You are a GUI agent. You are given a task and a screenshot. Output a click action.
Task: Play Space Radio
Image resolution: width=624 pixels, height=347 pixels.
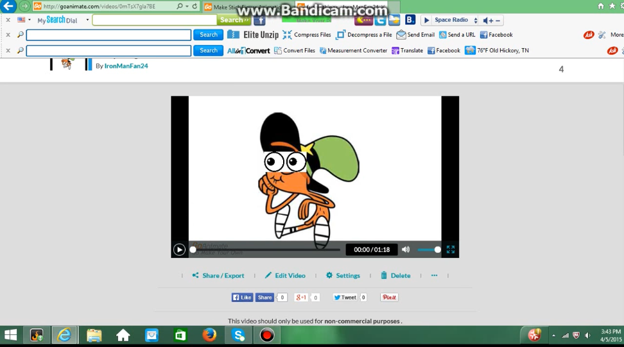pos(427,21)
